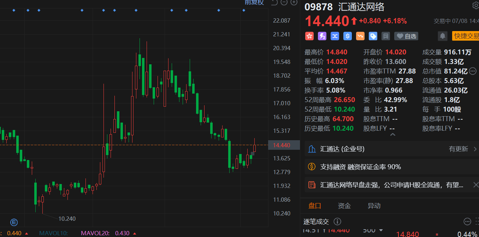This screenshot has height=237, width=479.
Task: Collapse quote details with up chevron
Action: pos(392,135)
